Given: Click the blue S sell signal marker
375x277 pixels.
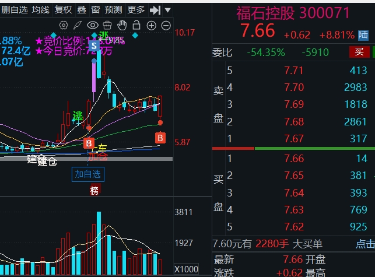Looking at the screenshot, I should point(94,45).
